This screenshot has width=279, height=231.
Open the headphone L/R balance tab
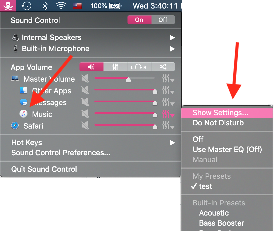pyautogui.click(x=139, y=67)
